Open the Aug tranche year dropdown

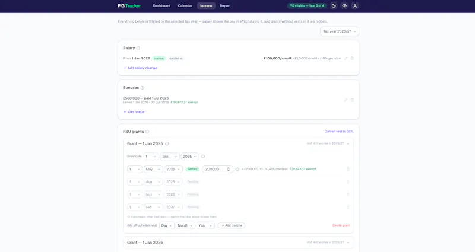(x=173, y=182)
